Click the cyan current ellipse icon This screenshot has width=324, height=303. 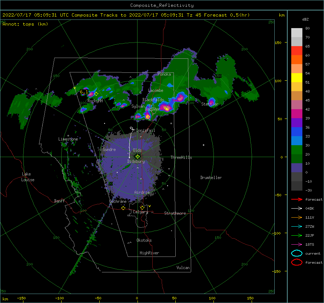[x=297, y=253]
